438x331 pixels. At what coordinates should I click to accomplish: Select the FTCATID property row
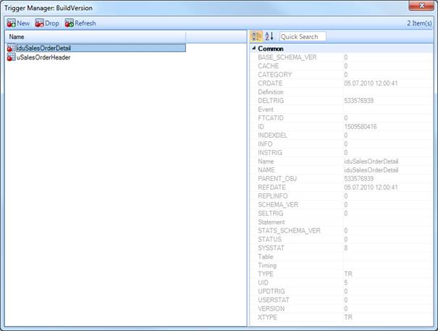coord(341,118)
